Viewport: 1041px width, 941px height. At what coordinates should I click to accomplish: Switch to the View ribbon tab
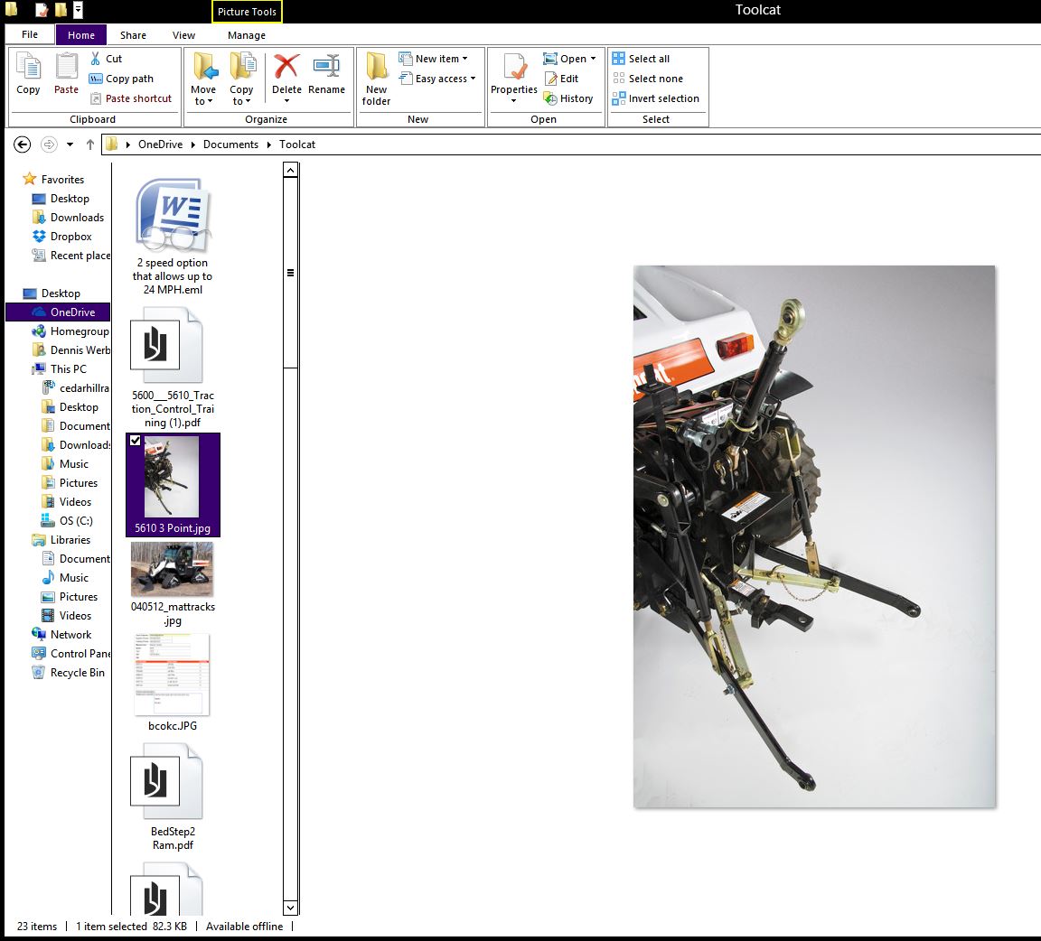point(184,35)
